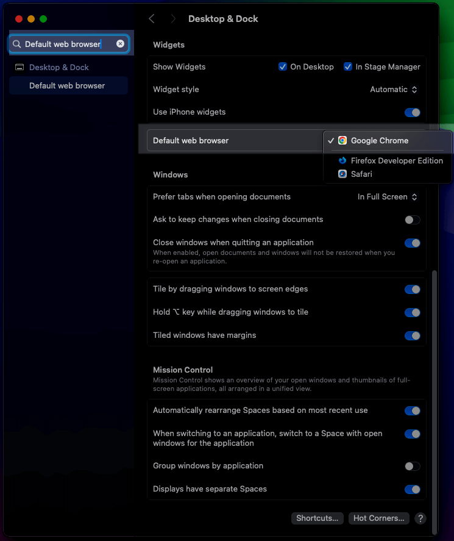This screenshot has width=454, height=541.
Task: Open the Widget style Automatic dropdown
Action: pos(394,90)
